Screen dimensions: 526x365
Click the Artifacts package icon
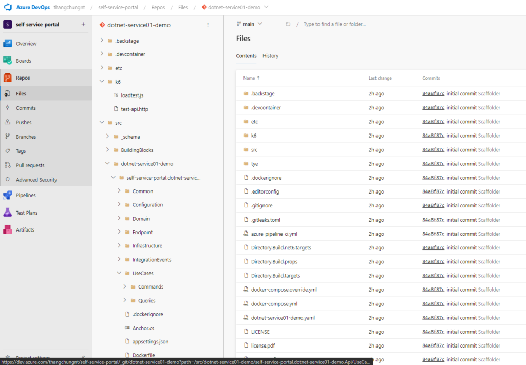[7, 230]
